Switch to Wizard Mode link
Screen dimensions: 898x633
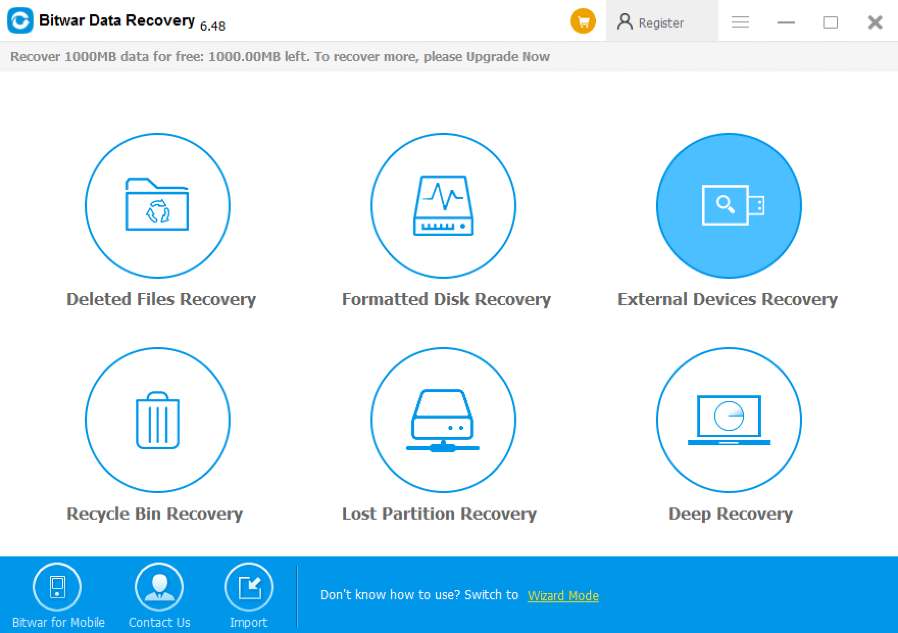[563, 596]
